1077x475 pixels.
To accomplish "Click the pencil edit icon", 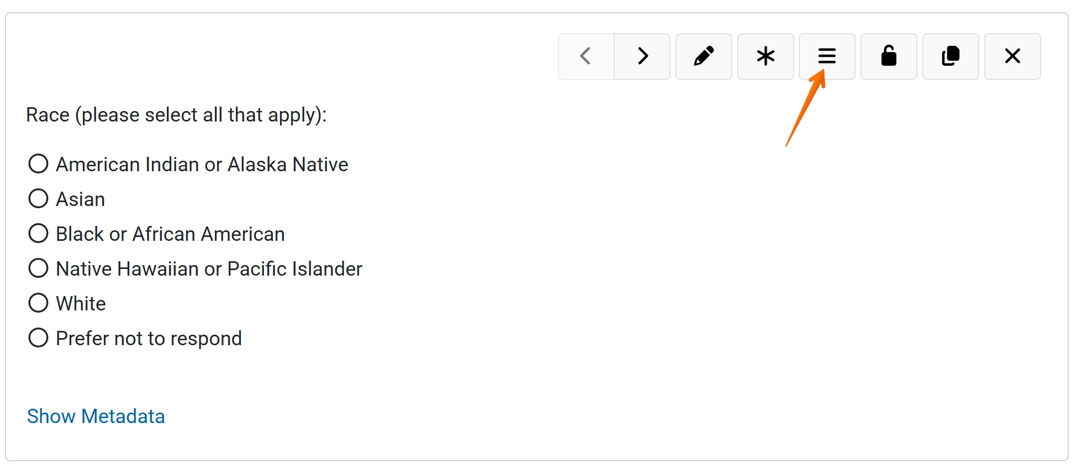I will click(704, 56).
